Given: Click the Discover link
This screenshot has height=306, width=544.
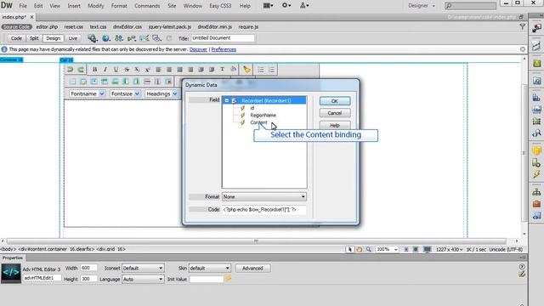Looking at the screenshot, I should [198, 49].
